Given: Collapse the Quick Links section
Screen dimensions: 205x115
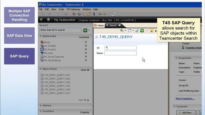Looking at the screenshot, I should click(41, 36).
